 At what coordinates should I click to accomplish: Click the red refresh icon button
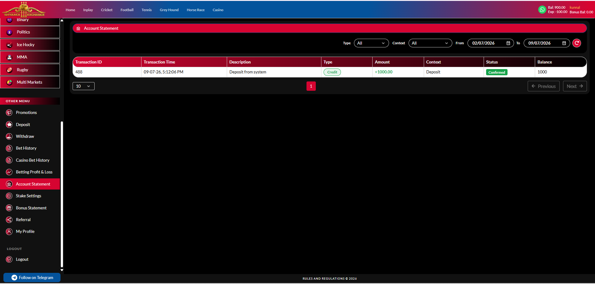pyautogui.click(x=577, y=43)
